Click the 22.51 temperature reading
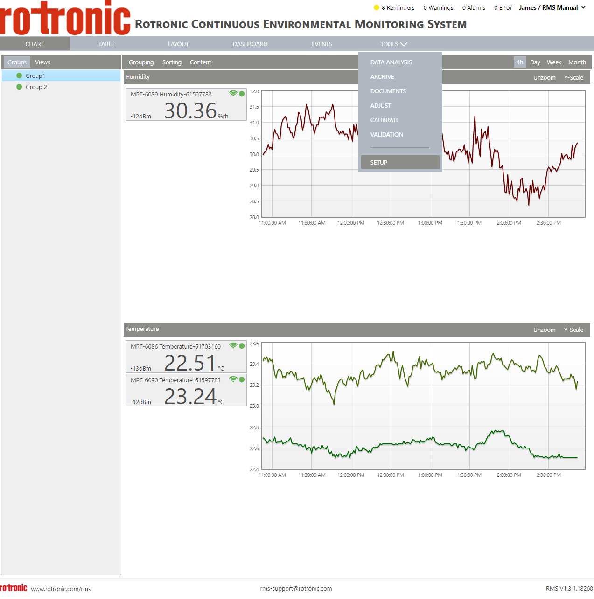Viewport: 594px width, 599px height. coord(190,363)
